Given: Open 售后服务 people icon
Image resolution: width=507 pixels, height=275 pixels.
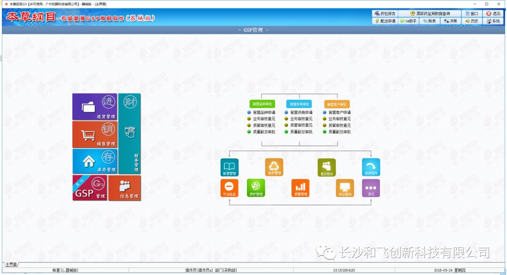Looking at the screenshot, I should coord(327,167).
